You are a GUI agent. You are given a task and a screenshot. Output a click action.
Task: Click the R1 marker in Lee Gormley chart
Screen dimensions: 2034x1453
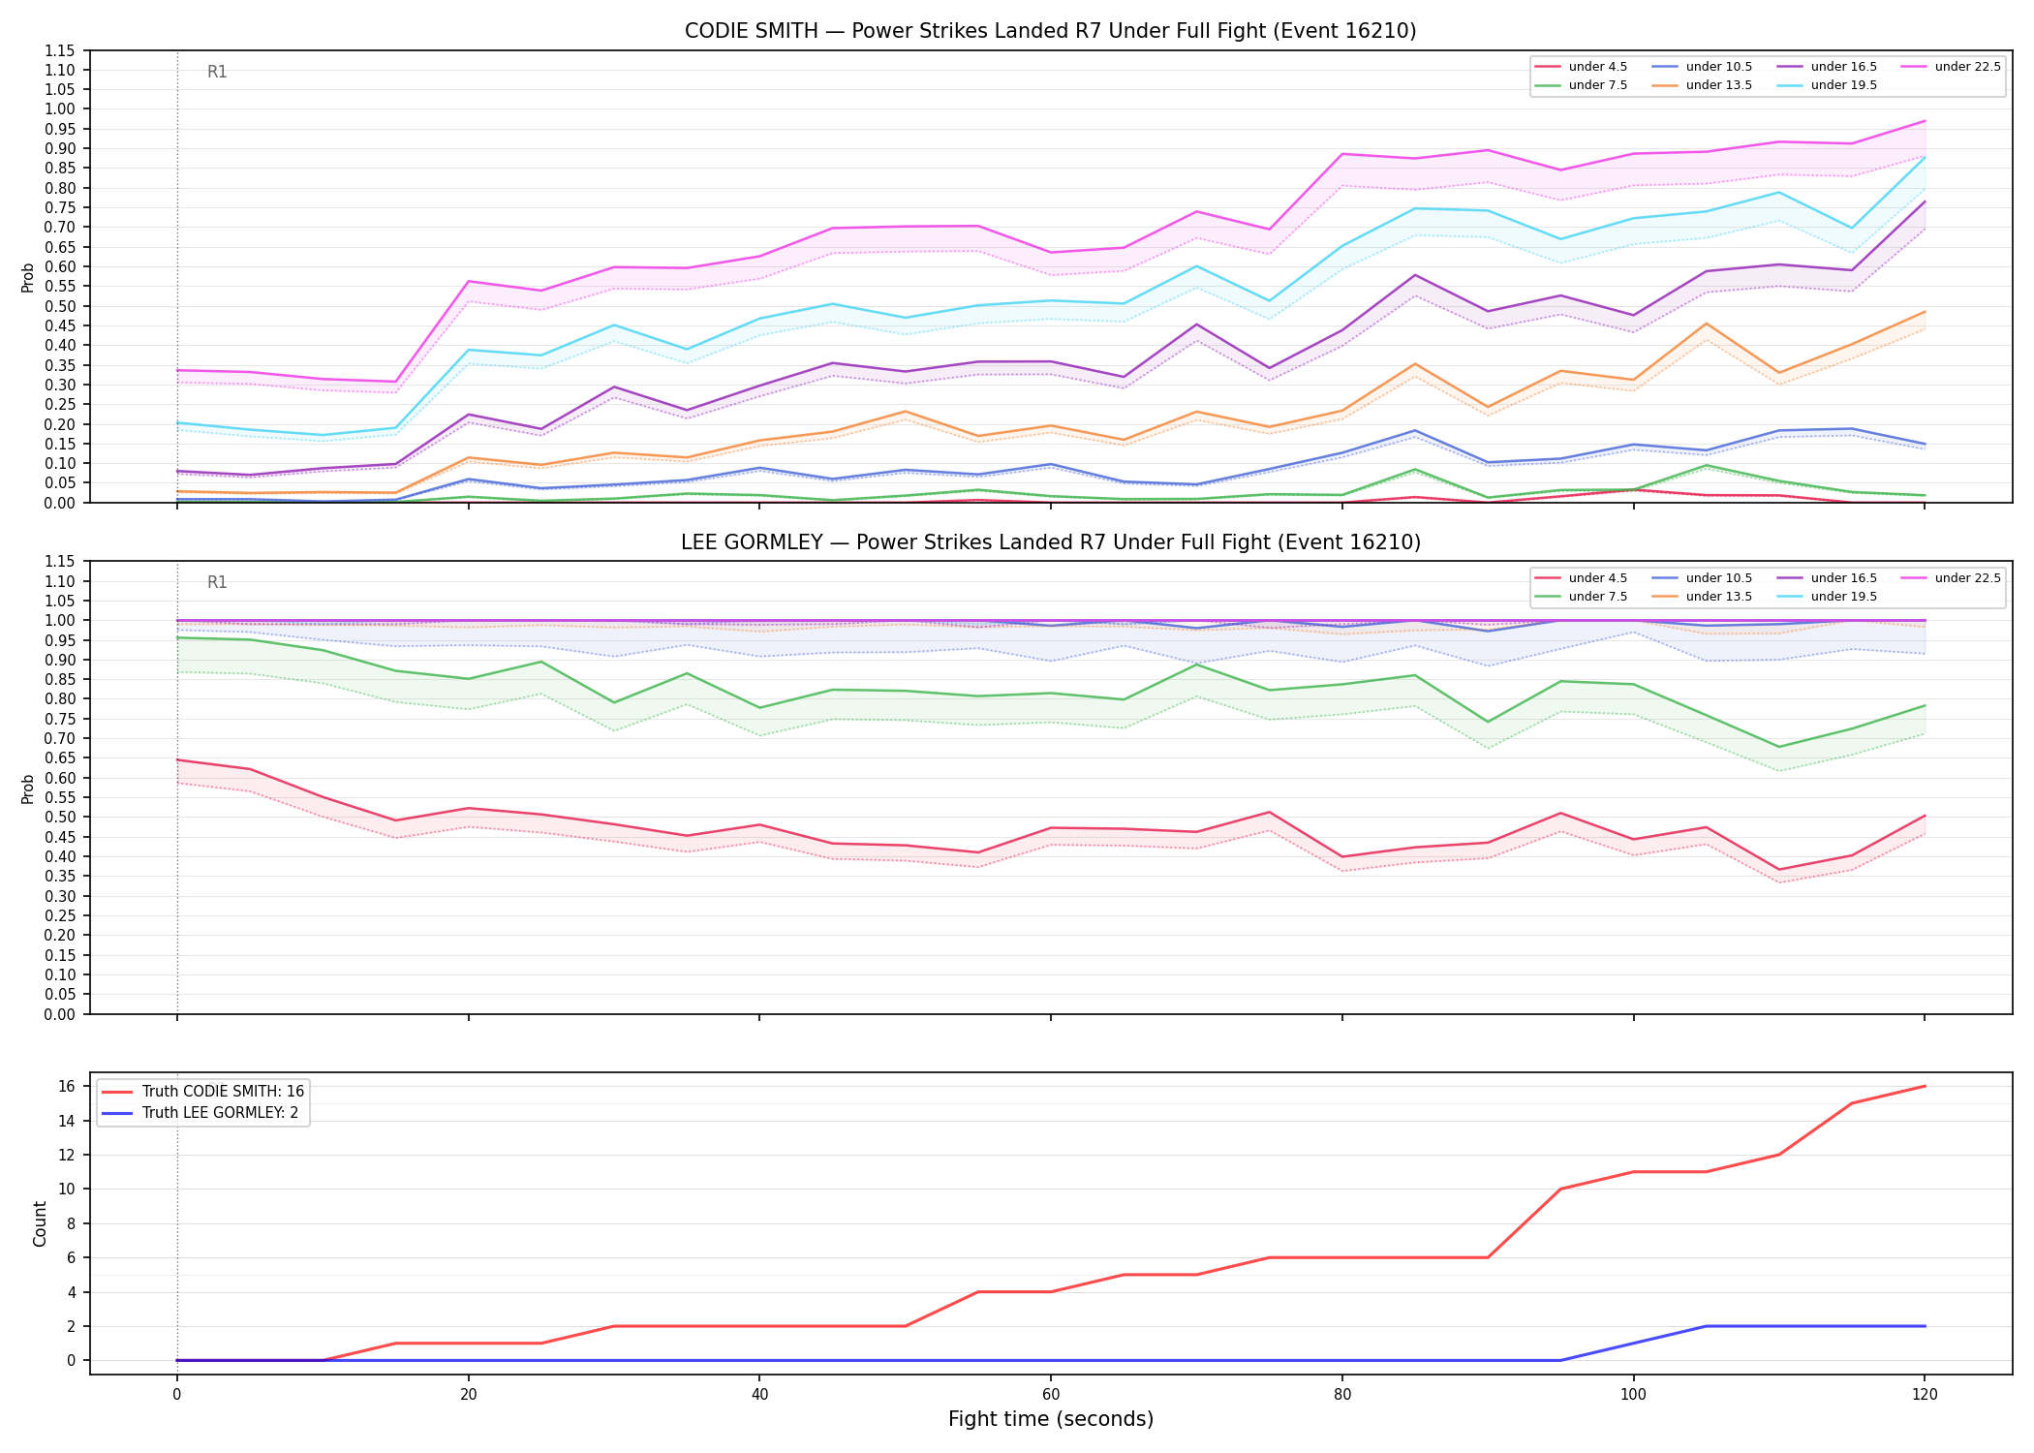217,582
